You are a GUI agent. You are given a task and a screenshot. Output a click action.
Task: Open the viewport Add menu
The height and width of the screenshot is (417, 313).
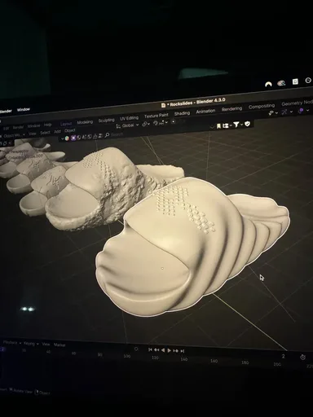coord(57,131)
